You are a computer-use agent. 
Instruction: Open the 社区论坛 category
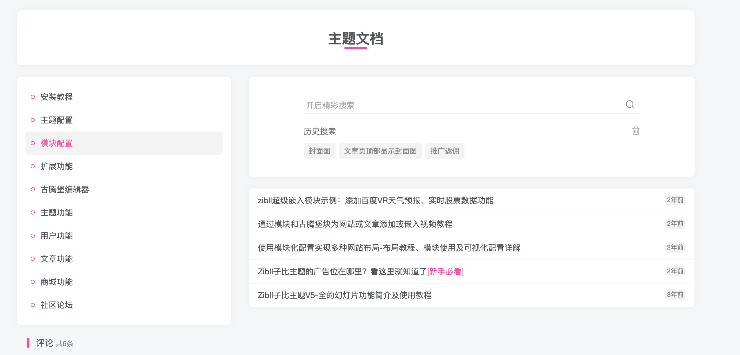(57, 305)
